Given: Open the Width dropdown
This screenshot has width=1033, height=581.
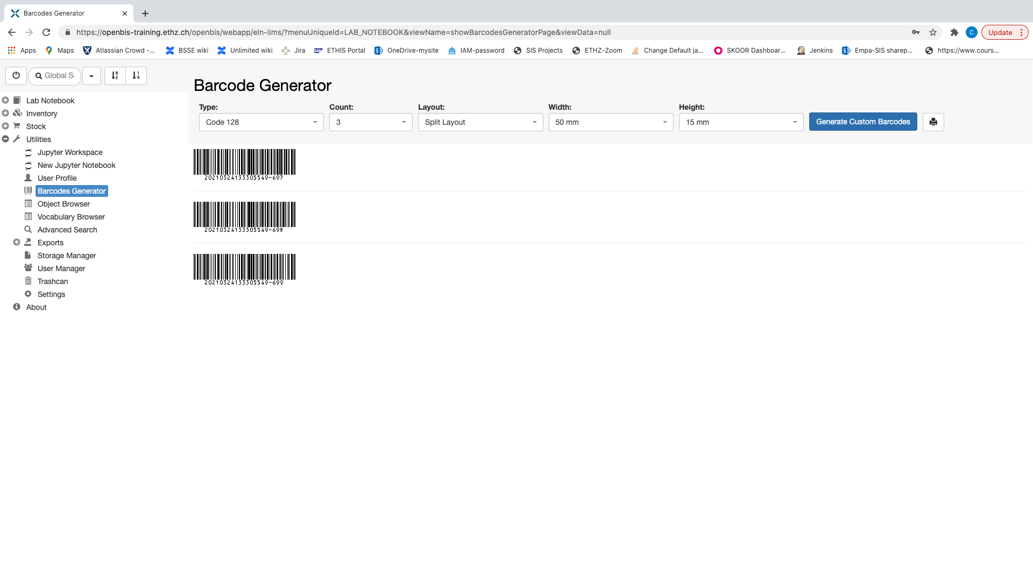Looking at the screenshot, I should [611, 122].
